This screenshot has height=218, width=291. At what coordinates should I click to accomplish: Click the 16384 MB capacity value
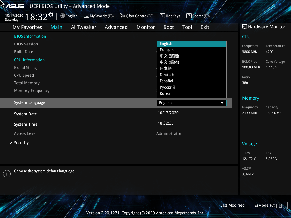click(x=274, y=113)
